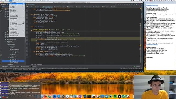Open Firefox from the Dock
This screenshot has height=99, width=176.
tap(46, 96)
